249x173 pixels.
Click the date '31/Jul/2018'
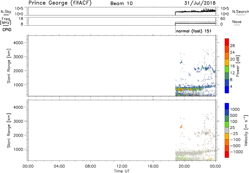tap(200, 3)
